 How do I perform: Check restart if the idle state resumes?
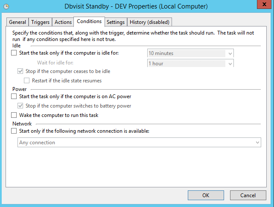click(26, 81)
